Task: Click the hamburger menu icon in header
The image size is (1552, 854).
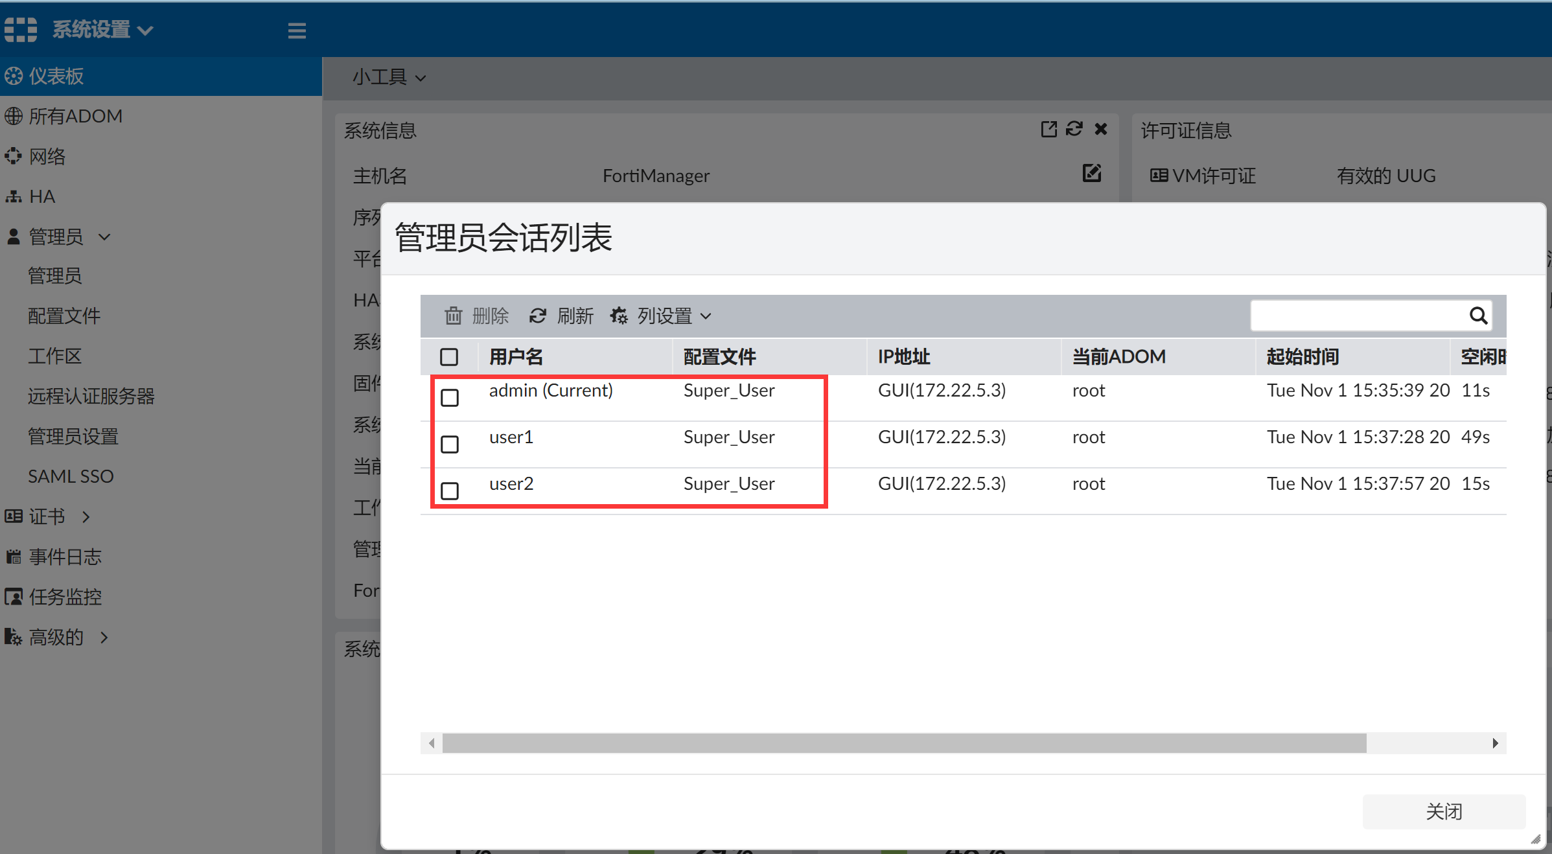Action: point(297,30)
